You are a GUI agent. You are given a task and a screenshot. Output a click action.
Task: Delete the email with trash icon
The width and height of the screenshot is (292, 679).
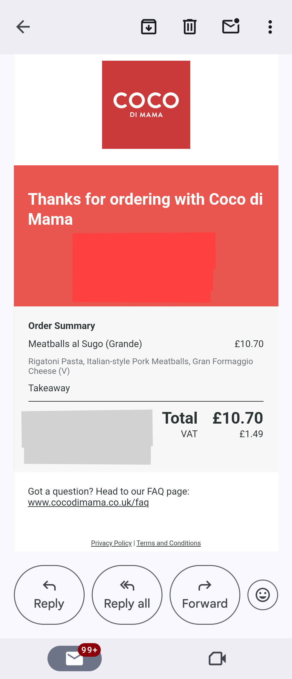click(x=190, y=27)
